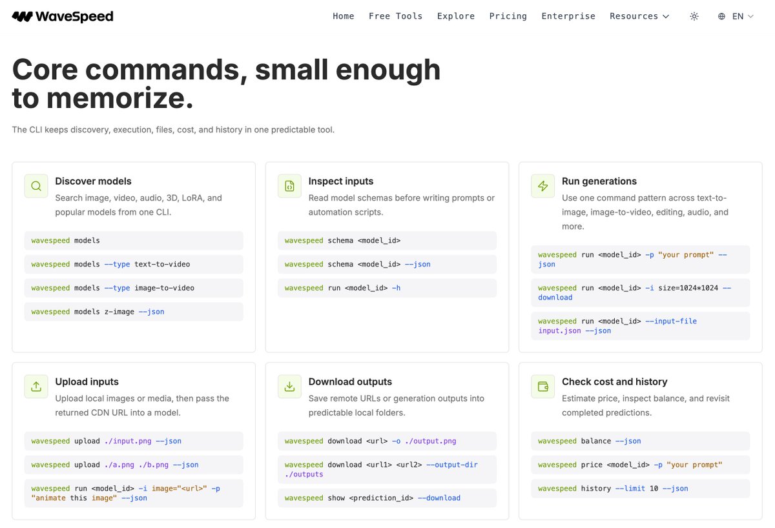The image size is (775, 528).
Task: Open the Enterprise page
Action: point(568,16)
